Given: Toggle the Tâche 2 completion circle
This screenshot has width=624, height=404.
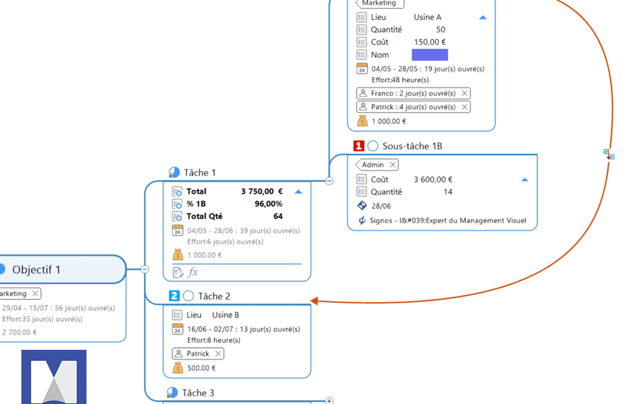Looking at the screenshot, I should (x=188, y=296).
